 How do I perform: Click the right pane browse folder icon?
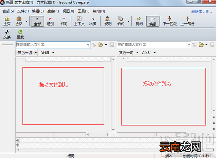pyautogui.click(x=201, y=45)
